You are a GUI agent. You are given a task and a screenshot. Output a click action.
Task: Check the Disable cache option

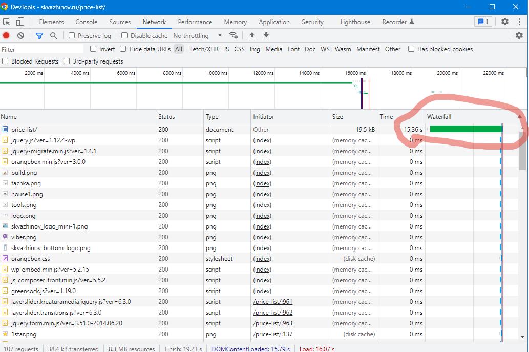pyautogui.click(x=124, y=35)
